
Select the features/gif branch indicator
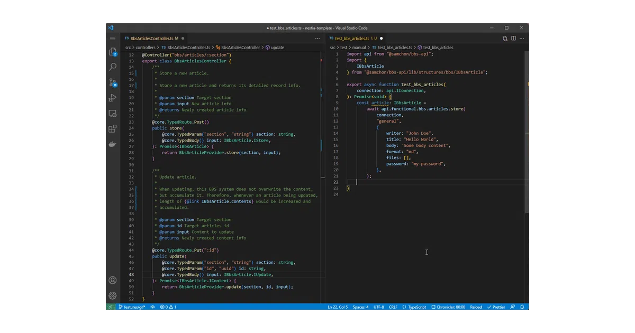[132, 307]
